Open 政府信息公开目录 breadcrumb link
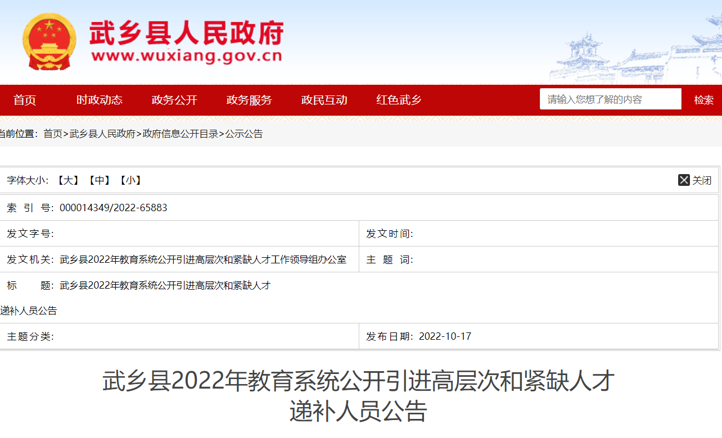This screenshot has width=722, height=438. click(x=180, y=134)
